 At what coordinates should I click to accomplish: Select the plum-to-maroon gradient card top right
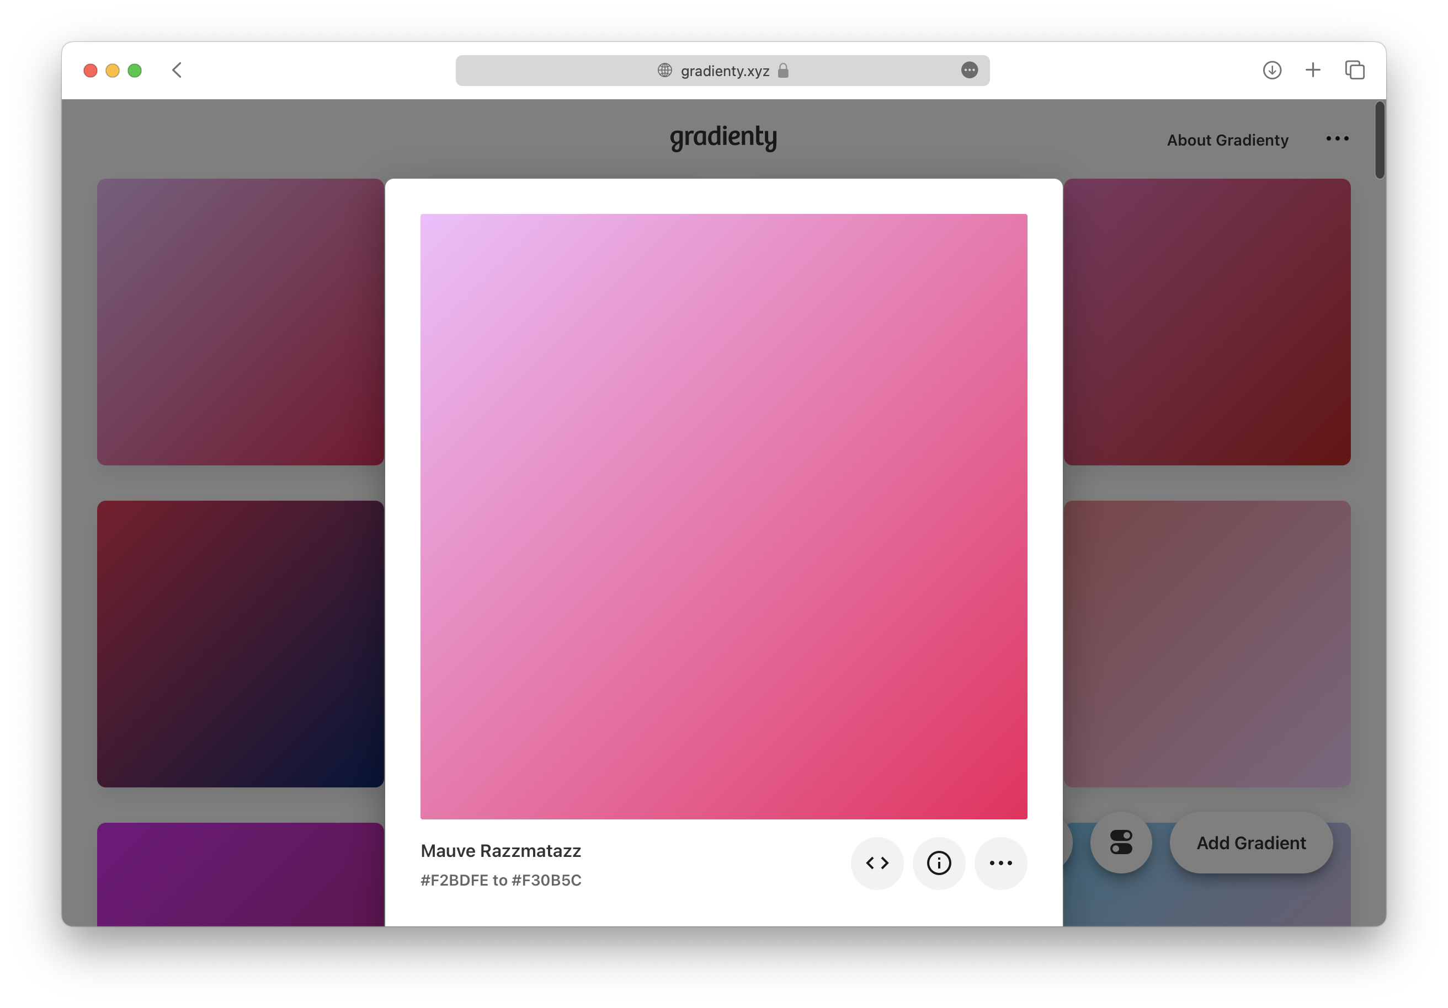coord(1206,322)
